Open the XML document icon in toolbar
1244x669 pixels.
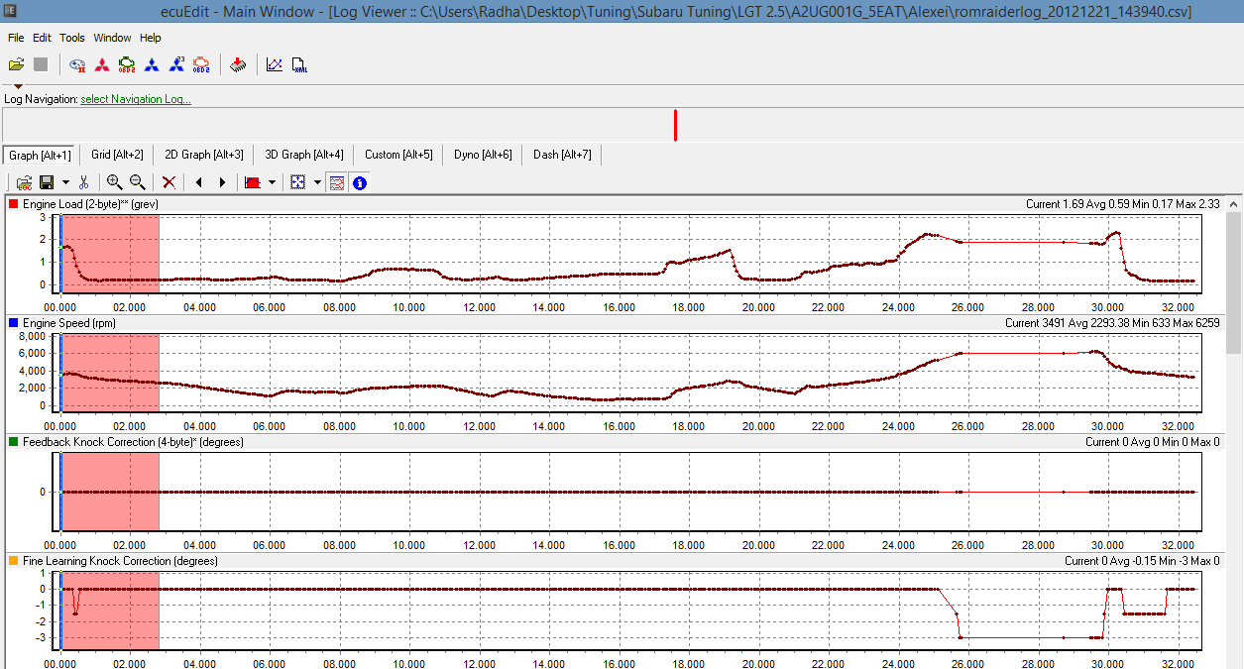(x=299, y=64)
